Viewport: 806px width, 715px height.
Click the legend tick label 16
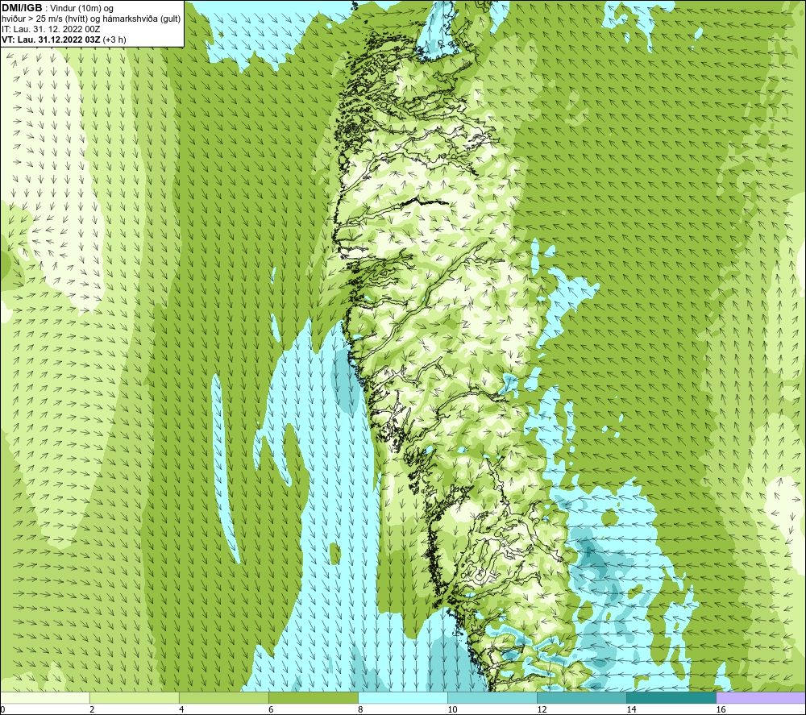721,709
